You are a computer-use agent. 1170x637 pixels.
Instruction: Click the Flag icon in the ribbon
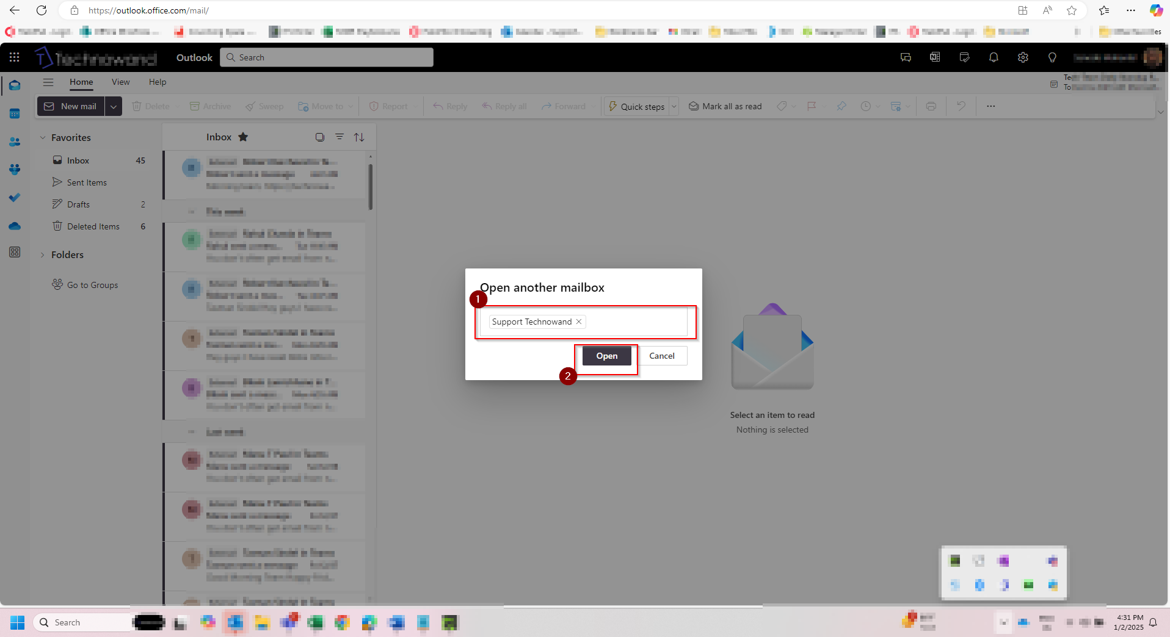click(812, 106)
